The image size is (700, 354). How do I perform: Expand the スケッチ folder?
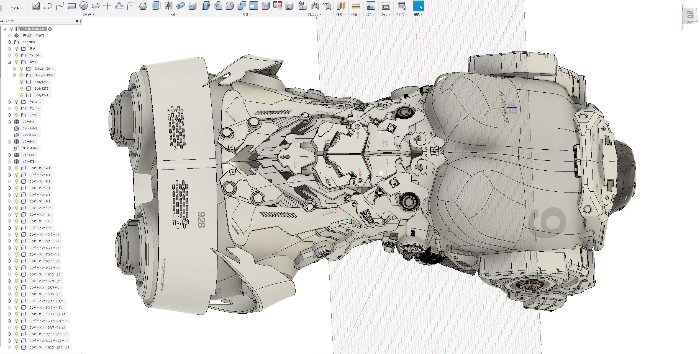coord(10,115)
